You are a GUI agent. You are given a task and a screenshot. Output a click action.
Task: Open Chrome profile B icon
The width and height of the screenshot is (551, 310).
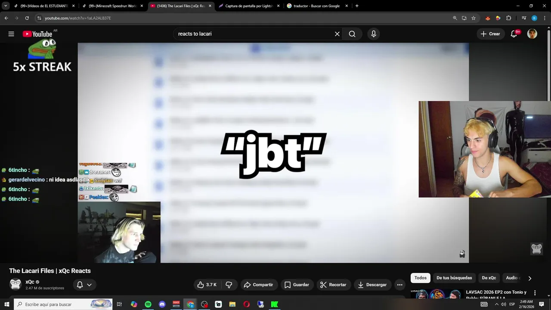coord(534,18)
